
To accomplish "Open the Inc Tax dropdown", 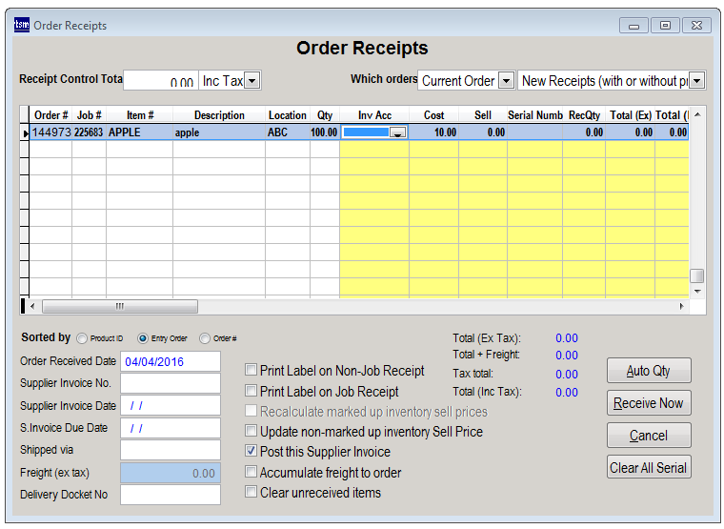I will tap(251, 81).
